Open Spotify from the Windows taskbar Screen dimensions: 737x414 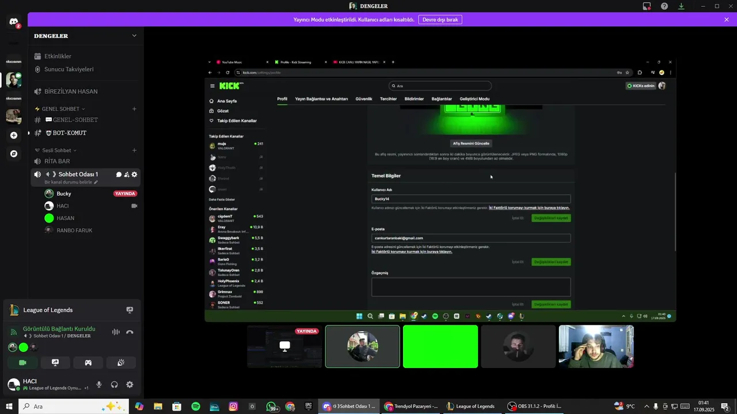pos(196,407)
